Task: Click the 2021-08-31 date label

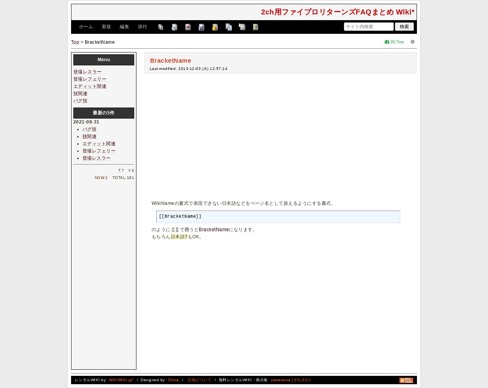Action: click(x=86, y=122)
